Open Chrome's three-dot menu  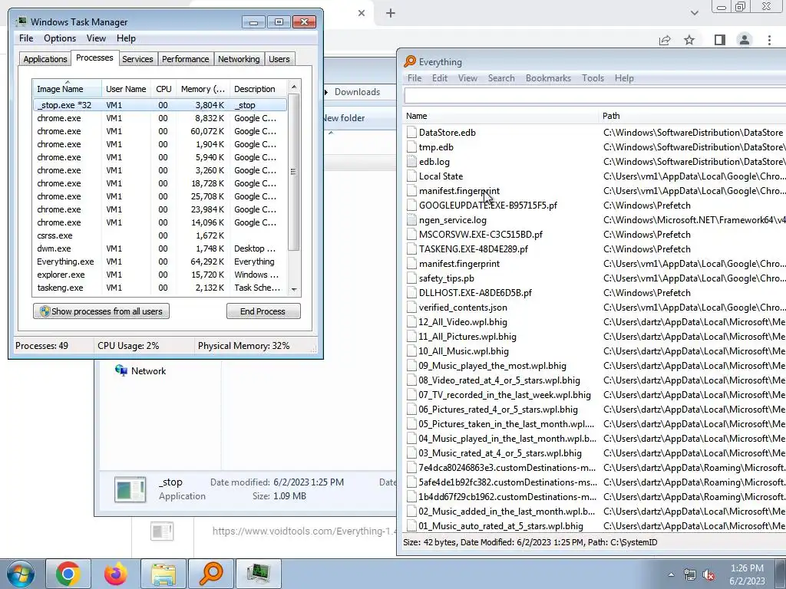pos(769,40)
